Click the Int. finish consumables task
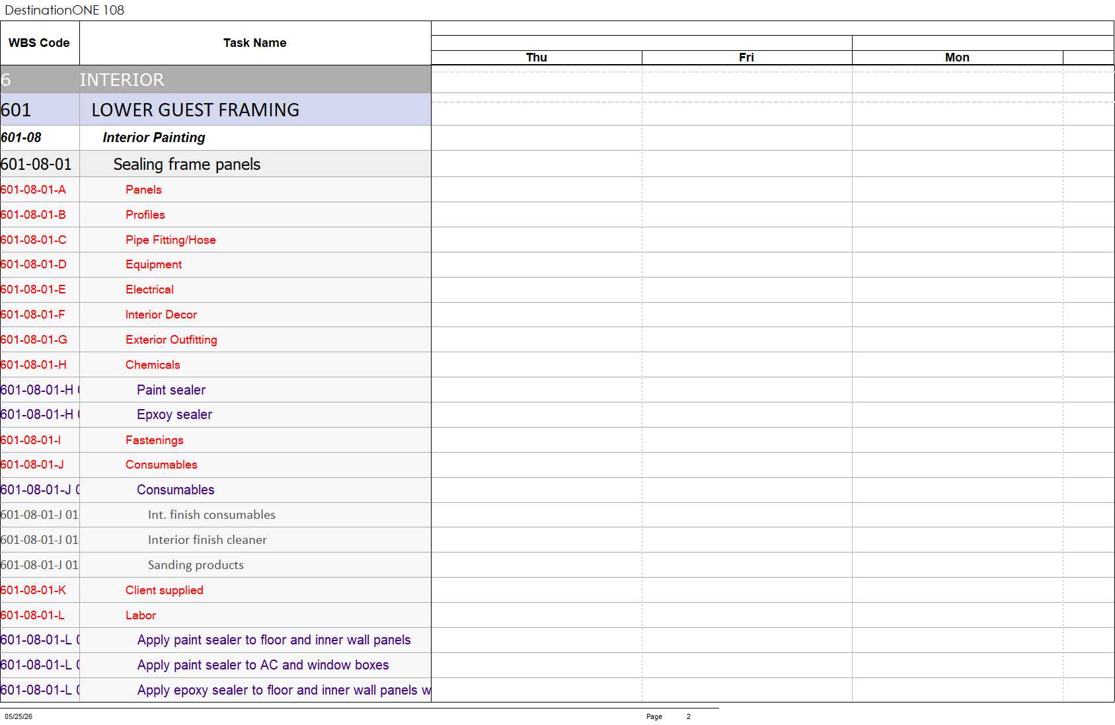 211,515
